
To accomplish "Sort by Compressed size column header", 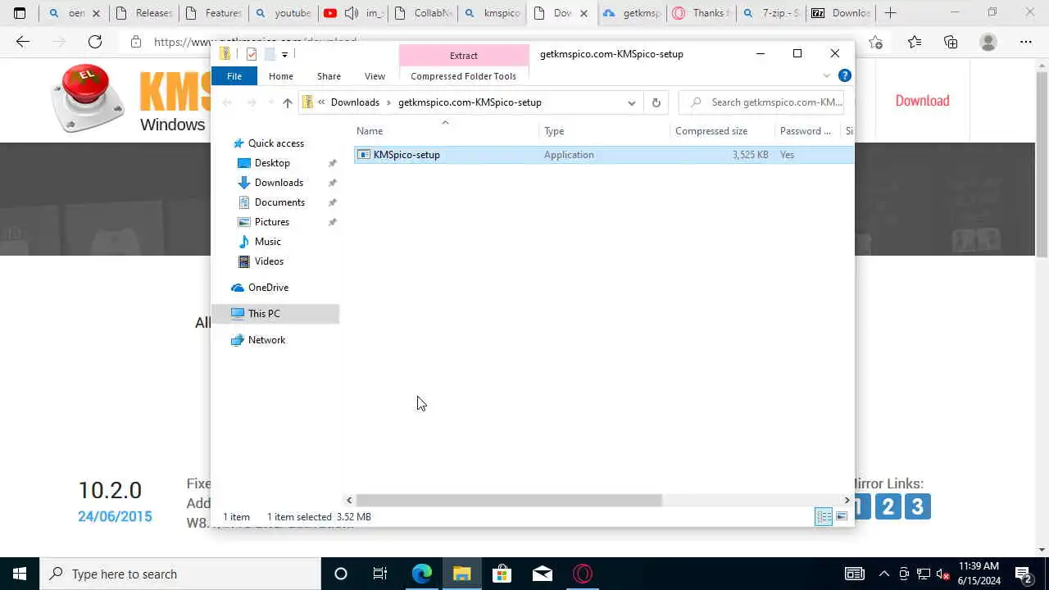I will point(711,131).
